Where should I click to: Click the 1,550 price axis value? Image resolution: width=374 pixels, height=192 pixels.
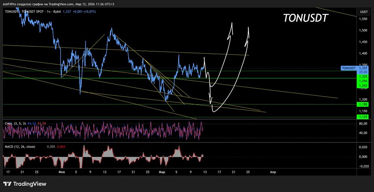[363, 19]
